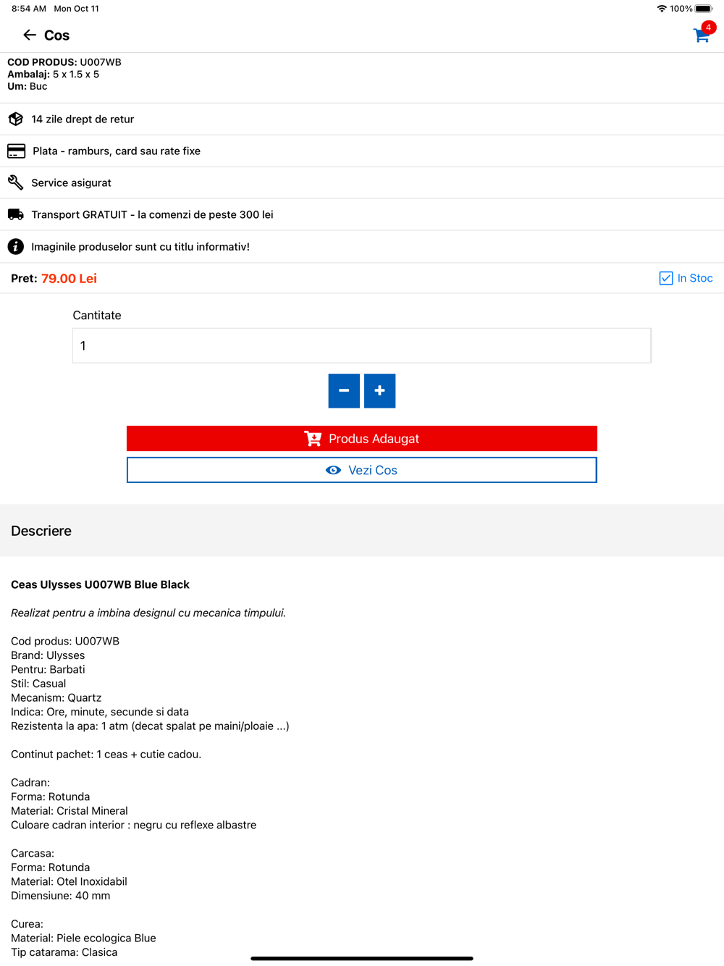The image size is (724, 966).
Task: Tap the 'Ambalaj: 5 x 1.5 x 5' line
Action: click(x=53, y=74)
